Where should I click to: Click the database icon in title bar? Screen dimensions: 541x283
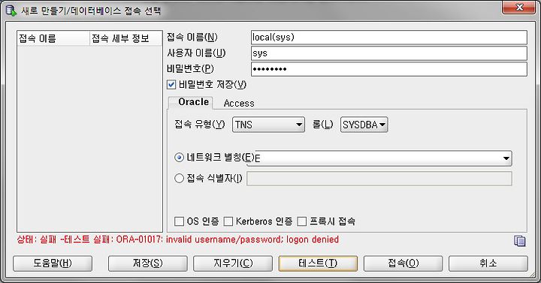(x=11, y=10)
